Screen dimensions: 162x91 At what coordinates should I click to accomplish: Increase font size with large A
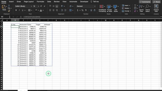tap(41, 6)
